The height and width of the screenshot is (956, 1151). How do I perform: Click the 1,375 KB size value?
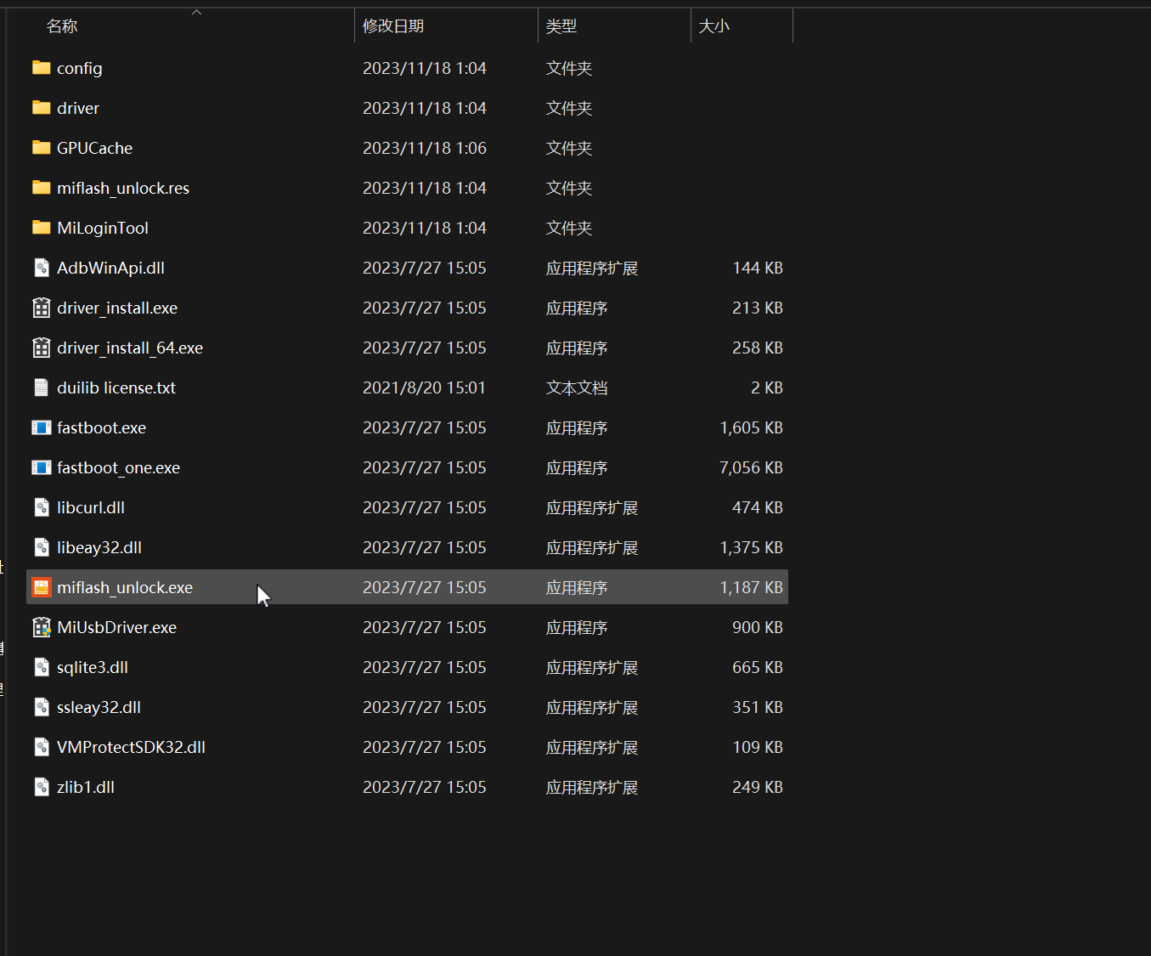(751, 547)
